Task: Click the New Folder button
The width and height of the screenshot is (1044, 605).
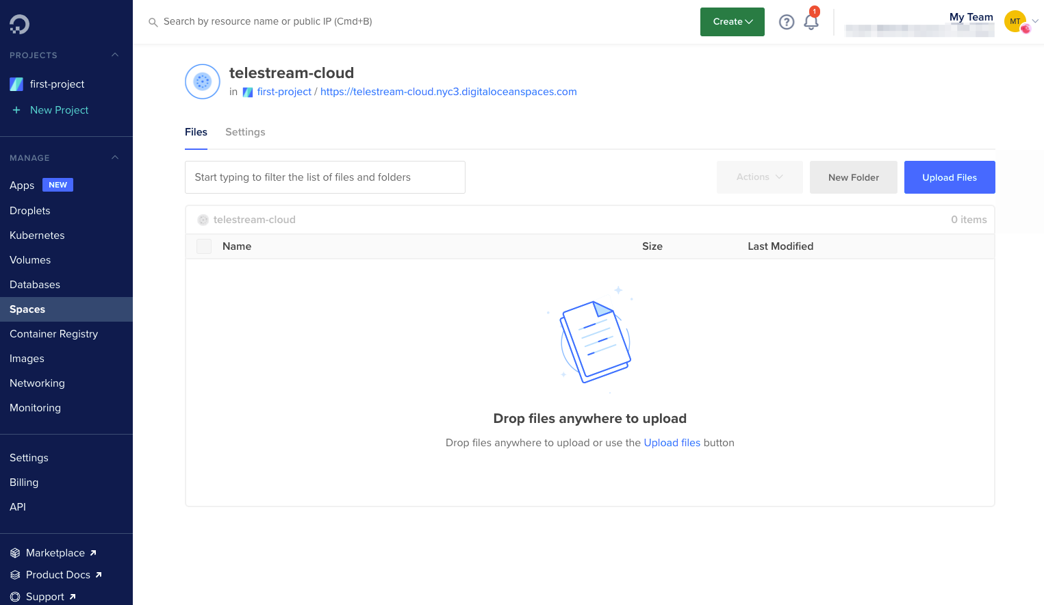Action: pyautogui.click(x=854, y=177)
